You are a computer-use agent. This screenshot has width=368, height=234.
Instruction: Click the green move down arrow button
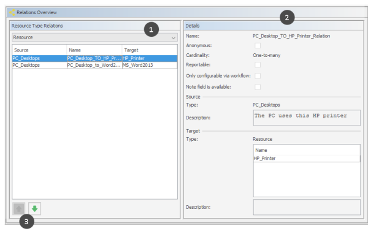(35, 208)
